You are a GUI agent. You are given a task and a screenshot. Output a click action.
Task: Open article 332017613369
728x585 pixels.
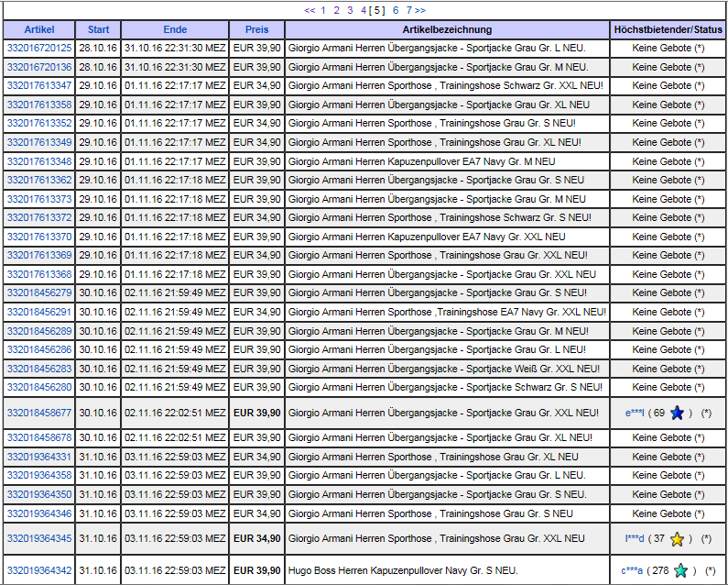coord(39,255)
